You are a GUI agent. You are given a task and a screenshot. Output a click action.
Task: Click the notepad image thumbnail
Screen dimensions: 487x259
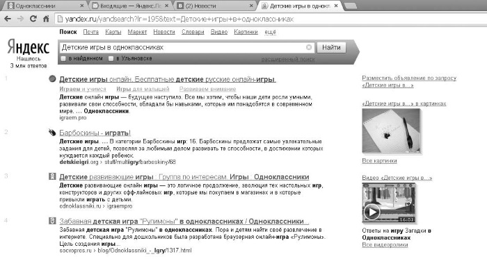click(x=391, y=131)
